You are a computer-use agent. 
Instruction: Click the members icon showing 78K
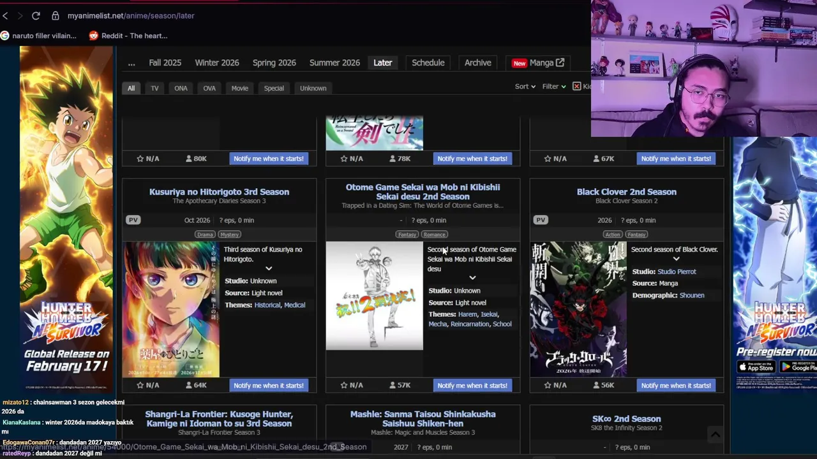(392, 158)
